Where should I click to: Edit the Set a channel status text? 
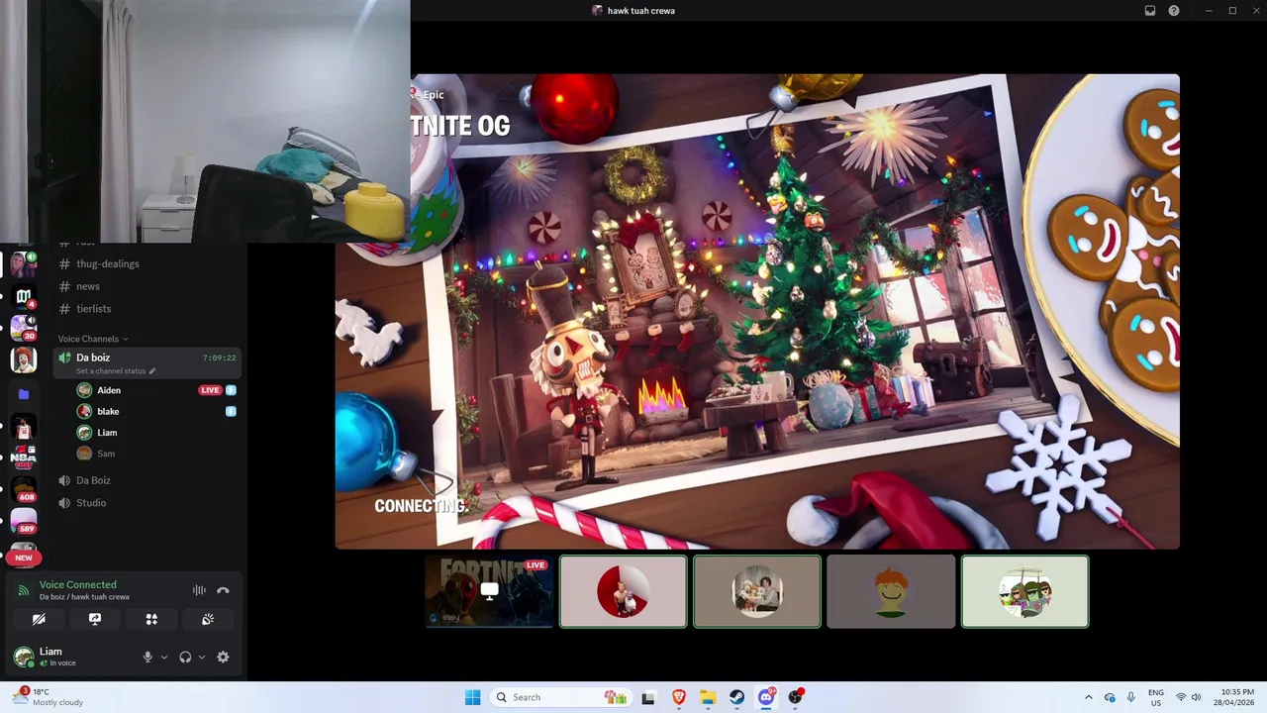click(x=116, y=371)
